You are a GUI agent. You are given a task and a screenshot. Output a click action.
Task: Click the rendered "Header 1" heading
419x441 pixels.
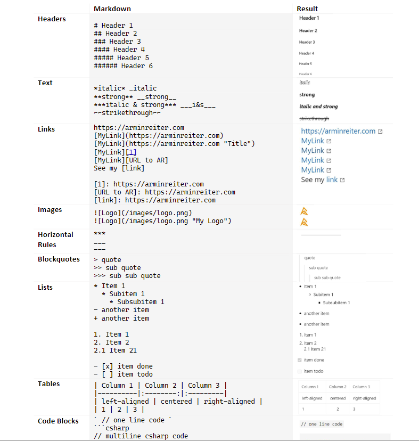point(309,18)
